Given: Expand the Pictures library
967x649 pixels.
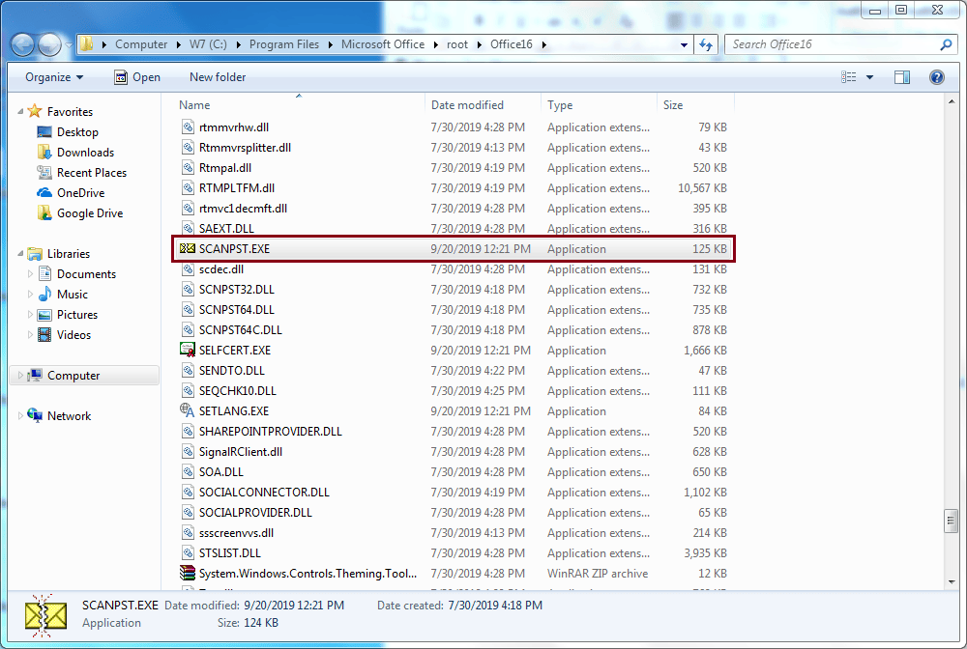Looking at the screenshot, I should pos(30,314).
